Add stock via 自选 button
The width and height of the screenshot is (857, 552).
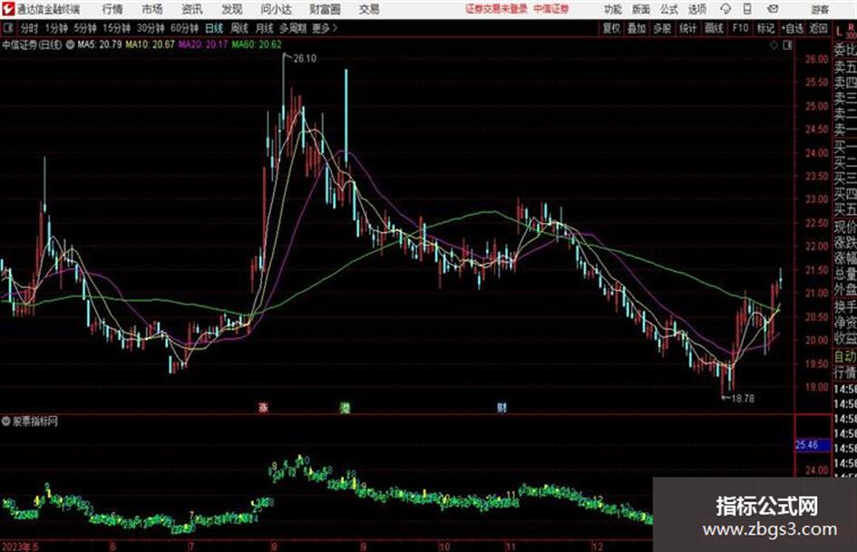[x=792, y=28]
